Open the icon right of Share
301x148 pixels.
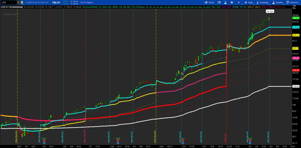point(219,2)
